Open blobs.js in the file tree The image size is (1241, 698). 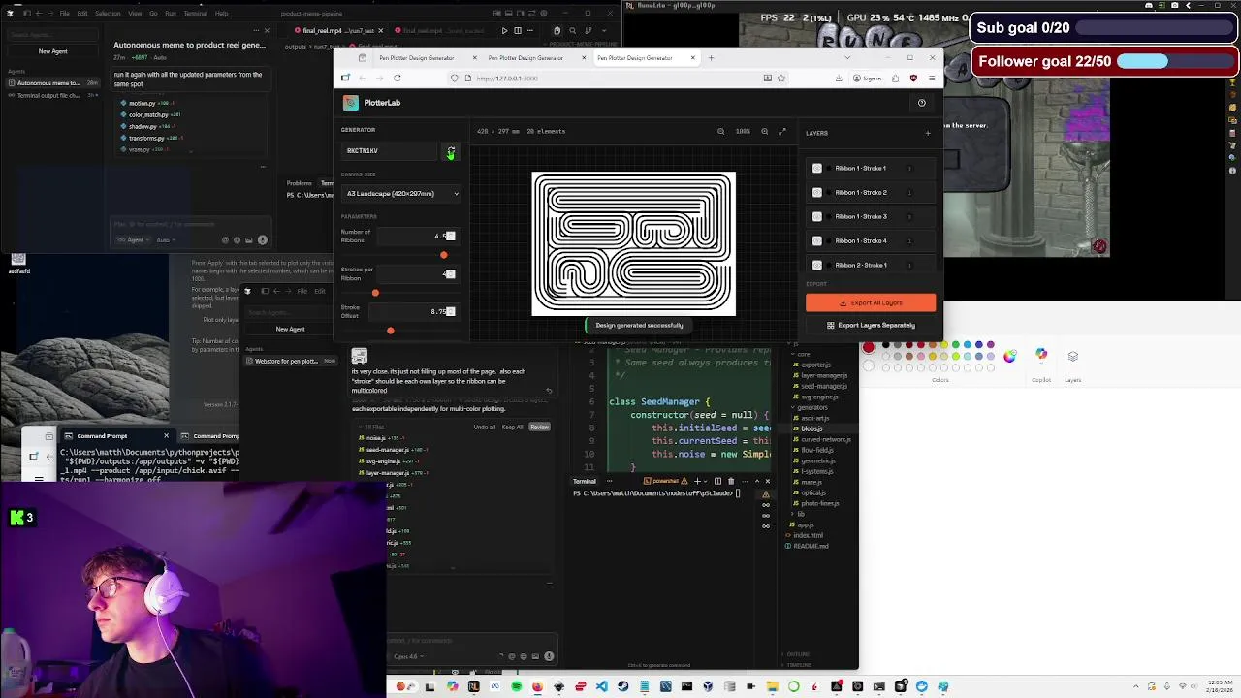[811, 428]
